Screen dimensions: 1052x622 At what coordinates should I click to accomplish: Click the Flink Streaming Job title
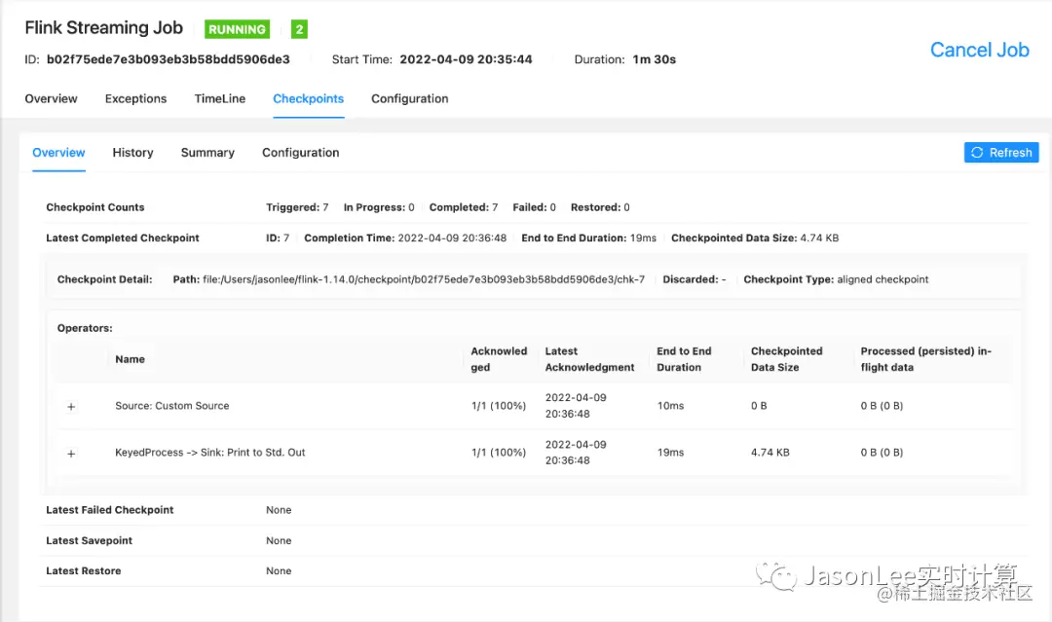point(103,27)
